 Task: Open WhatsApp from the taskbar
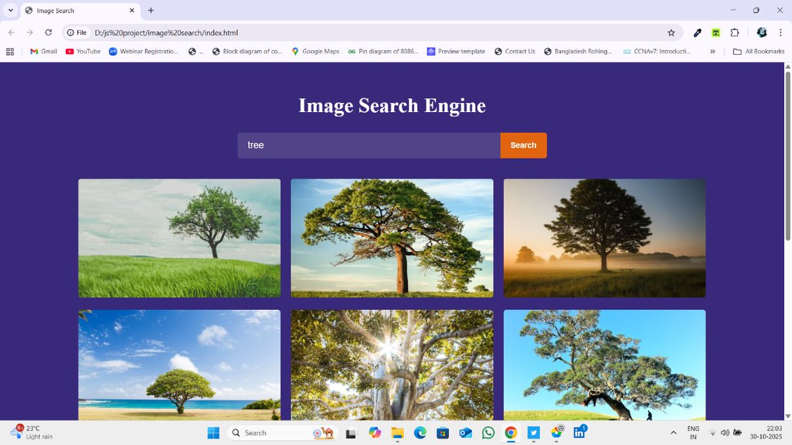(x=488, y=433)
